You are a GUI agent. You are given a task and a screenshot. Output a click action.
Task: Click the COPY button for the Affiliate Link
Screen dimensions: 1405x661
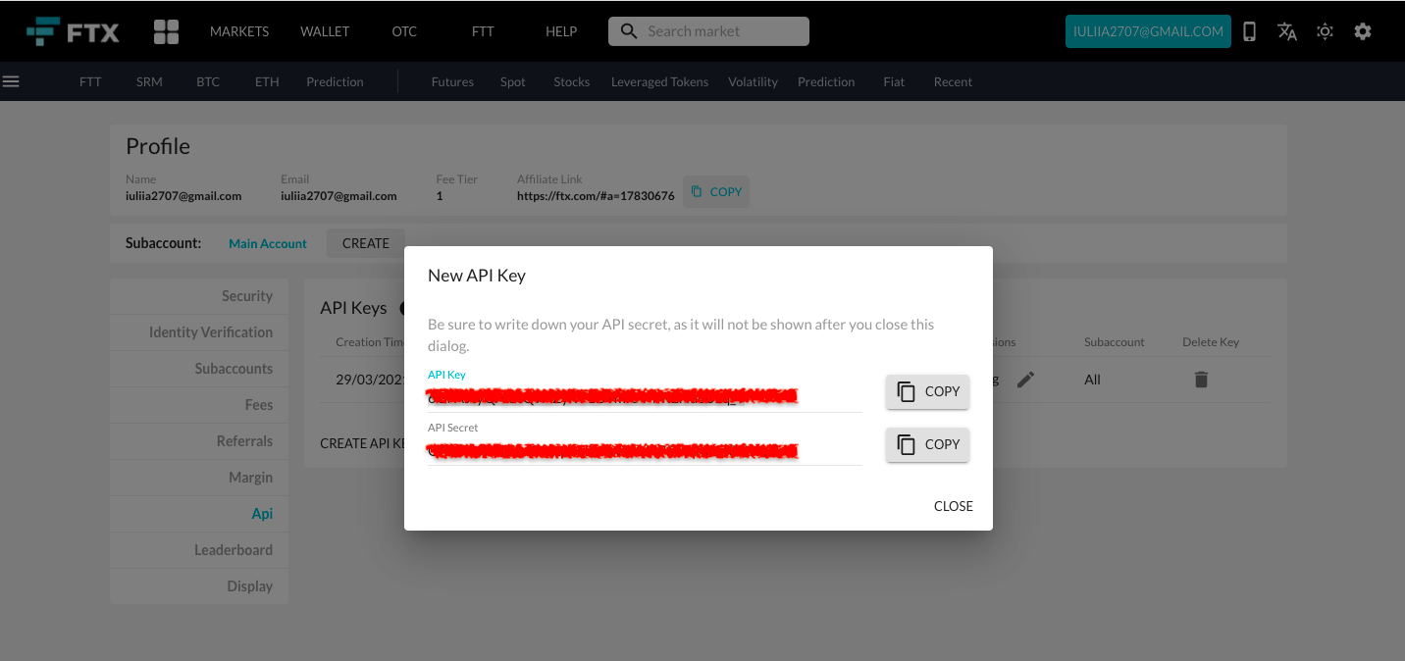715,191
